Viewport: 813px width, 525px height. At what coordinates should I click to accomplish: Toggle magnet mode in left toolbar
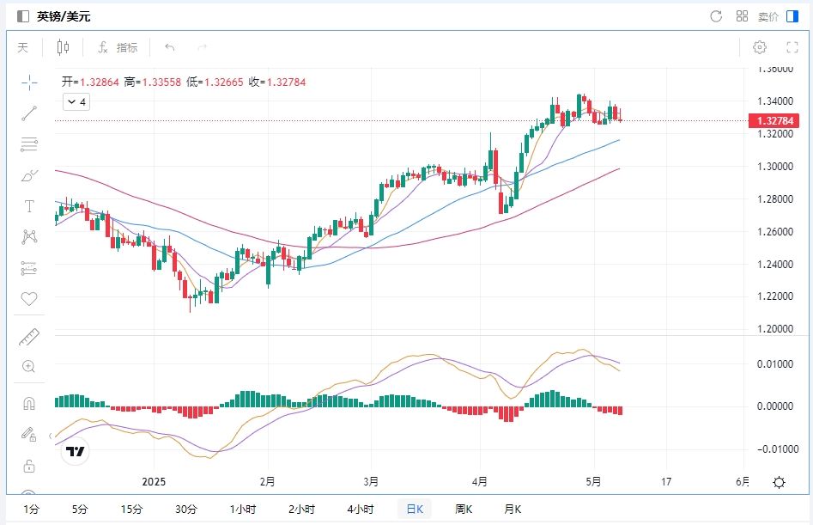pos(29,403)
